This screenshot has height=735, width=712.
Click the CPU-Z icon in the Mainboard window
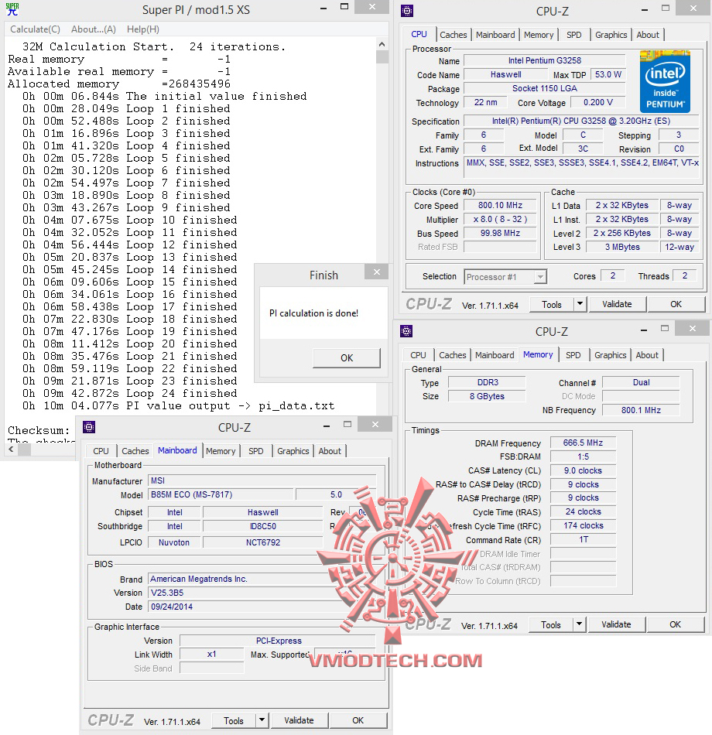[89, 427]
